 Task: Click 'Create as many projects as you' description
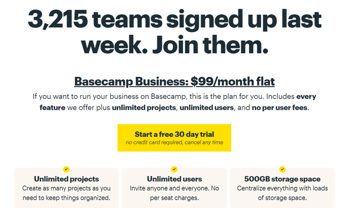pyautogui.click(x=66, y=188)
